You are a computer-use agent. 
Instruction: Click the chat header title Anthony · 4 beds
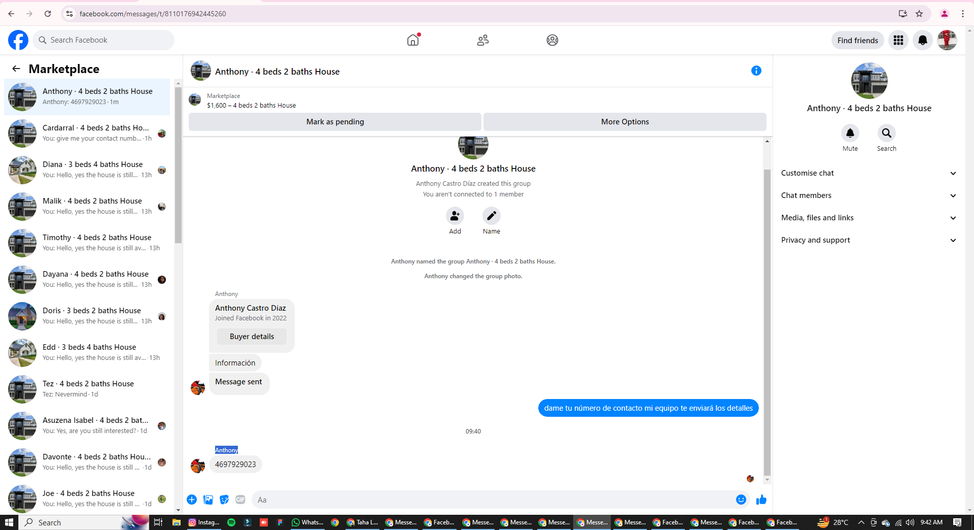click(x=277, y=72)
